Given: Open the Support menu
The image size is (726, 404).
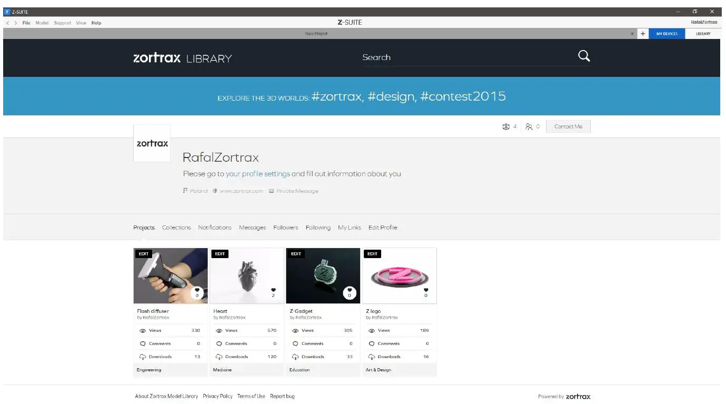Looking at the screenshot, I should (x=62, y=23).
